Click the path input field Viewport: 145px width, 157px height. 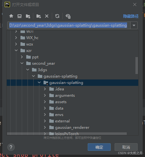pos(69,25)
